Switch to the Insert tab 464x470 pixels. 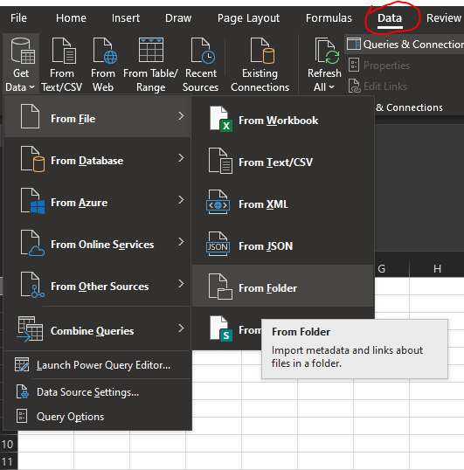pyautogui.click(x=126, y=18)
